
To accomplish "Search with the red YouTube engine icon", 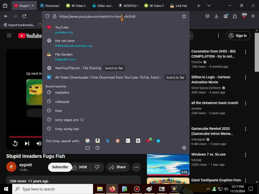I will [149, 140].
